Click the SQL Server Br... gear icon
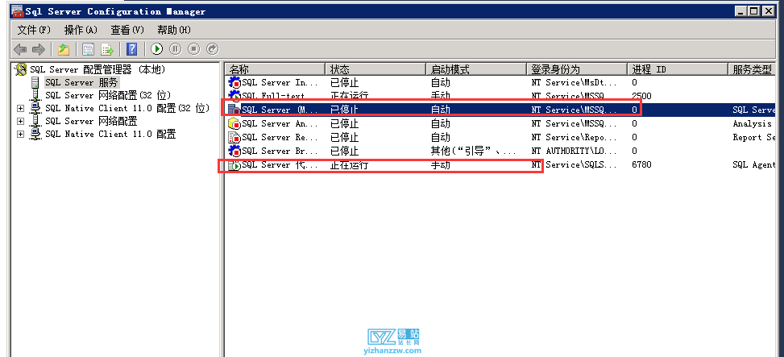The image size is (784, 357). pos(234,151)
